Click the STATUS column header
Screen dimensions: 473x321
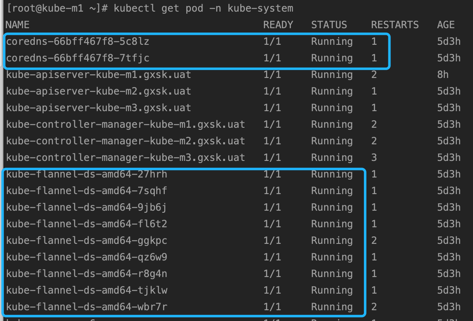329,25
